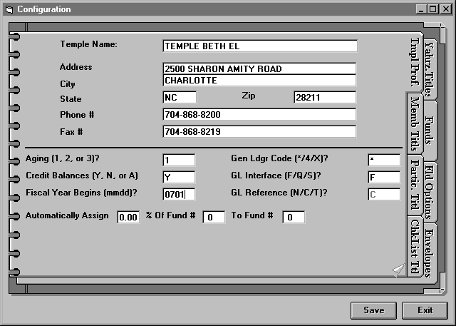Screen dimensions: 456x326
Task: Select the Tmpl Prof. tab
Action: pyautogui.click(x=414, y=63)
